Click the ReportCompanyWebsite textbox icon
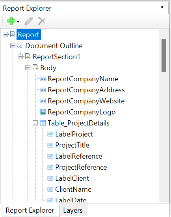This screenshot has width=171, height=217. tap(43, 101)
